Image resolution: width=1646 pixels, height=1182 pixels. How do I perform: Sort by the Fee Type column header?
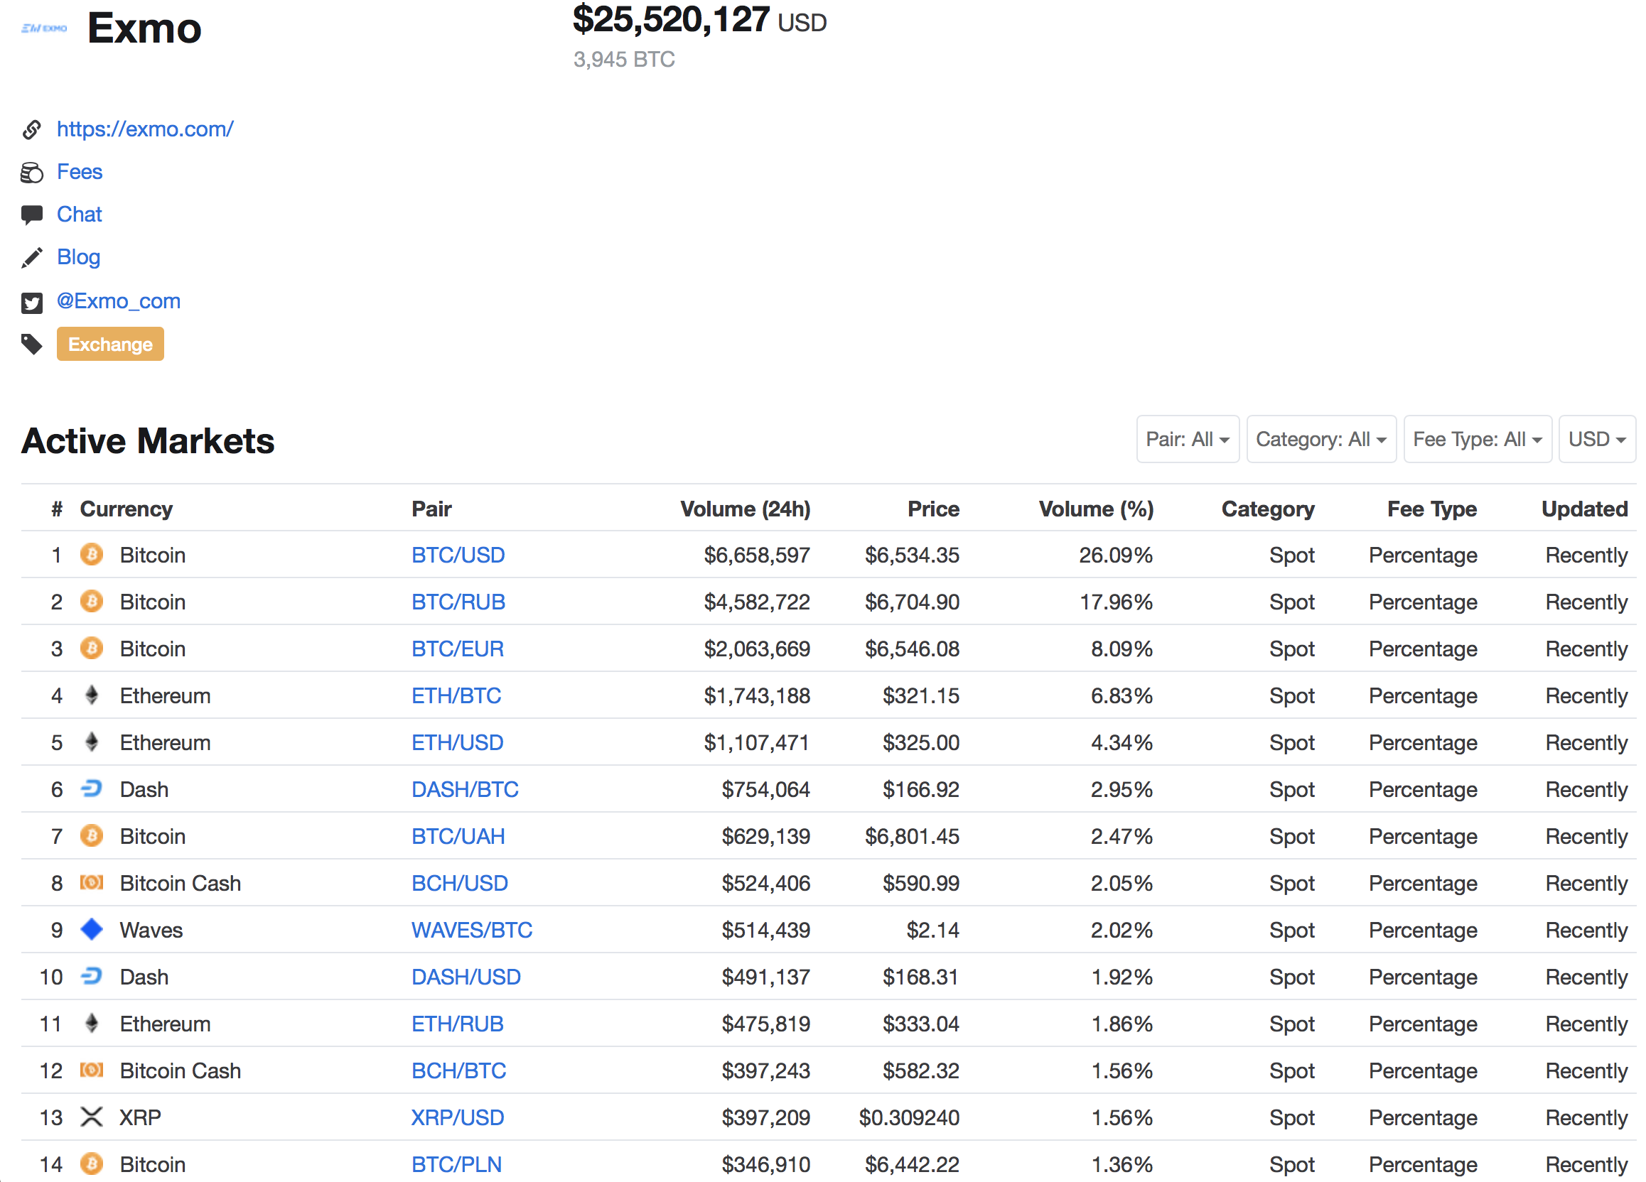pos(1432,509)
